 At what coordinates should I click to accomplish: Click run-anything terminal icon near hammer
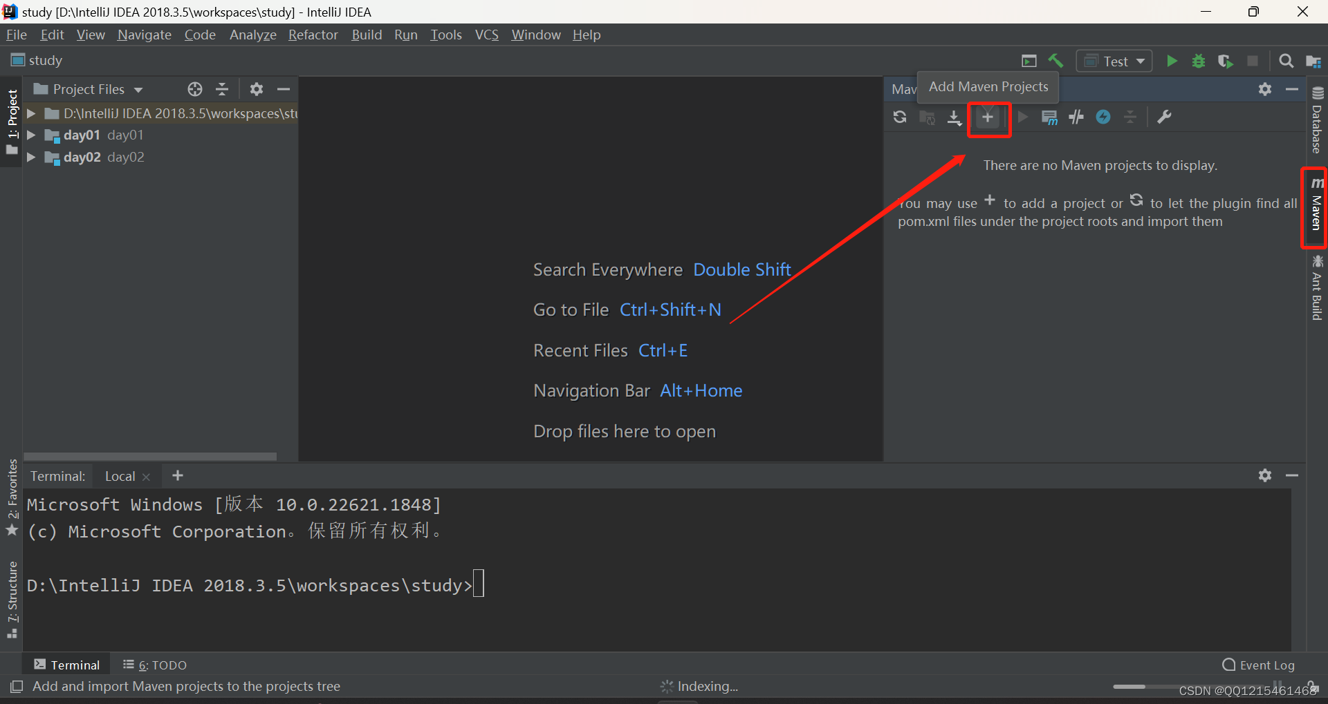tap(1029, 61)
